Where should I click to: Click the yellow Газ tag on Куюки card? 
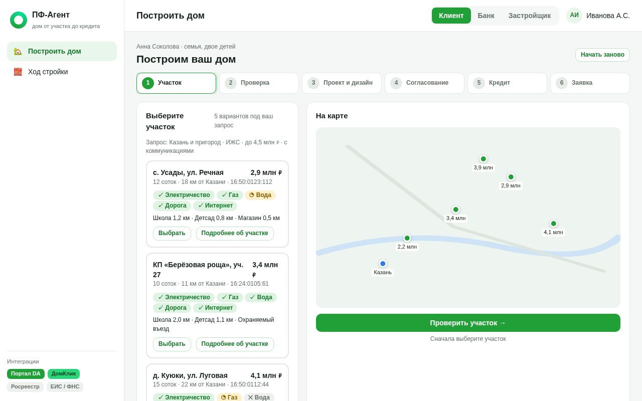point(229,397)
